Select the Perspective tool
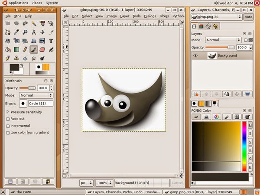 34,41
